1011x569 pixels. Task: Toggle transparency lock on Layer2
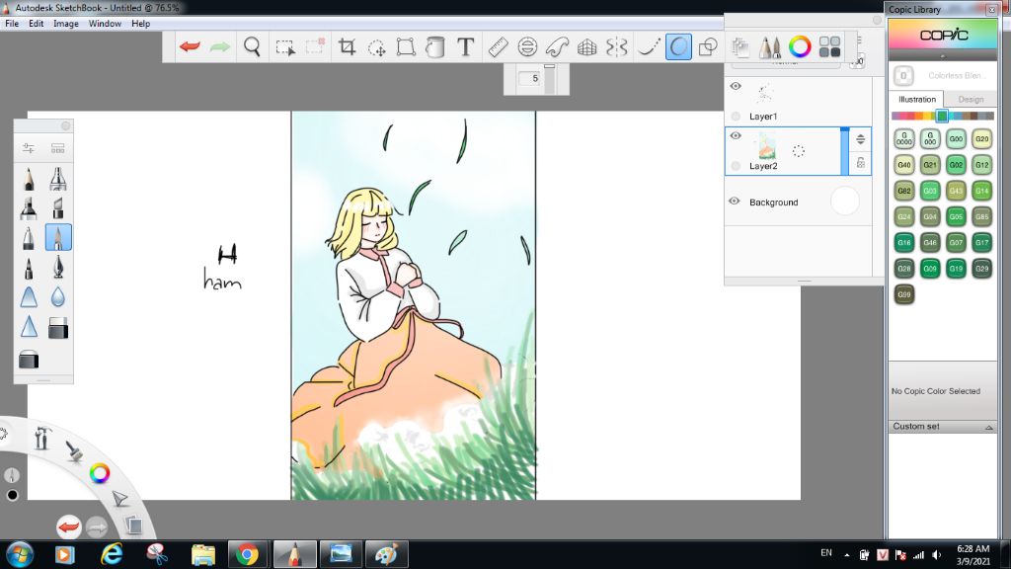(x=861, y=163)
